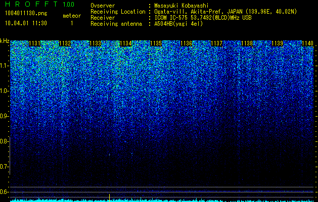The height and width of the screenshot is (202, 318).
Task: Click the kHz axis unit label
Action: pyautogui.click(x=5, y=41)
